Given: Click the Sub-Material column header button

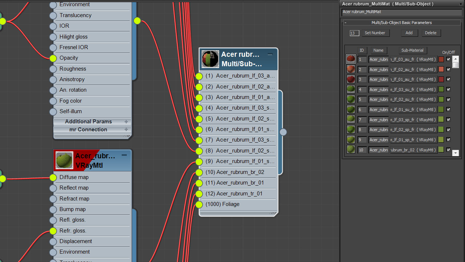Looking at the screenshot, I should 412,51.
